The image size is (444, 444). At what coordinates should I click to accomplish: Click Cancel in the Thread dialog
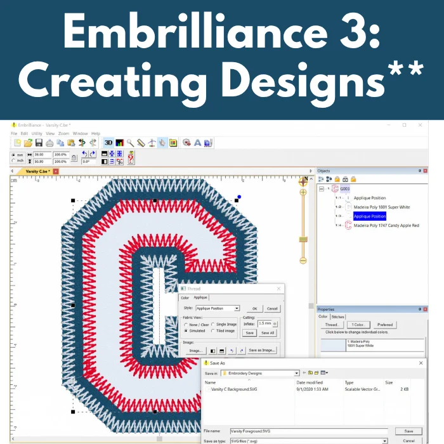point(272,309)
